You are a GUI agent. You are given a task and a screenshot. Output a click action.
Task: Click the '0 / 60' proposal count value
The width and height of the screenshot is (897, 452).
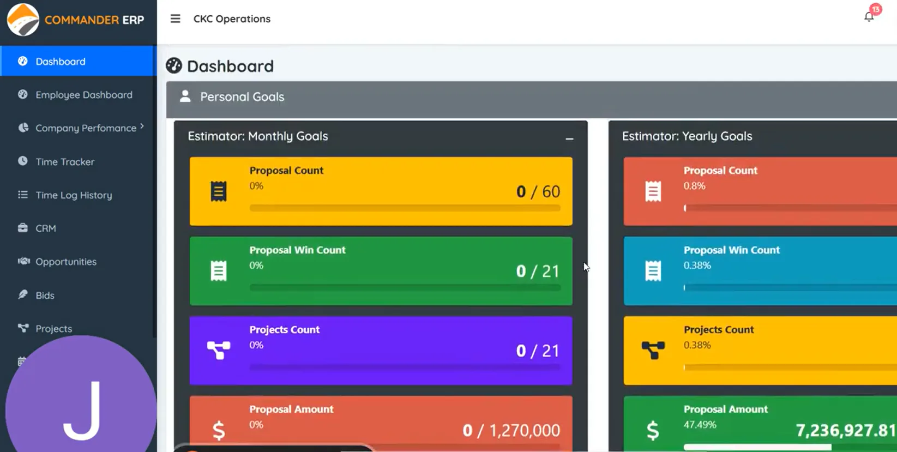pyautogui.click(x=538, y=191)
